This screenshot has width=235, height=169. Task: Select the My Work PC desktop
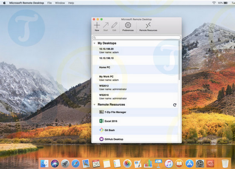coord(135,79)
